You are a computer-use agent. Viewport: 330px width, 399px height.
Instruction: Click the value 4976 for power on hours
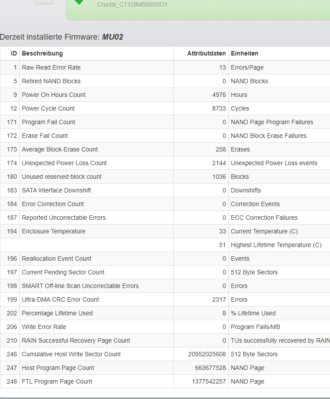pos(219,95)
